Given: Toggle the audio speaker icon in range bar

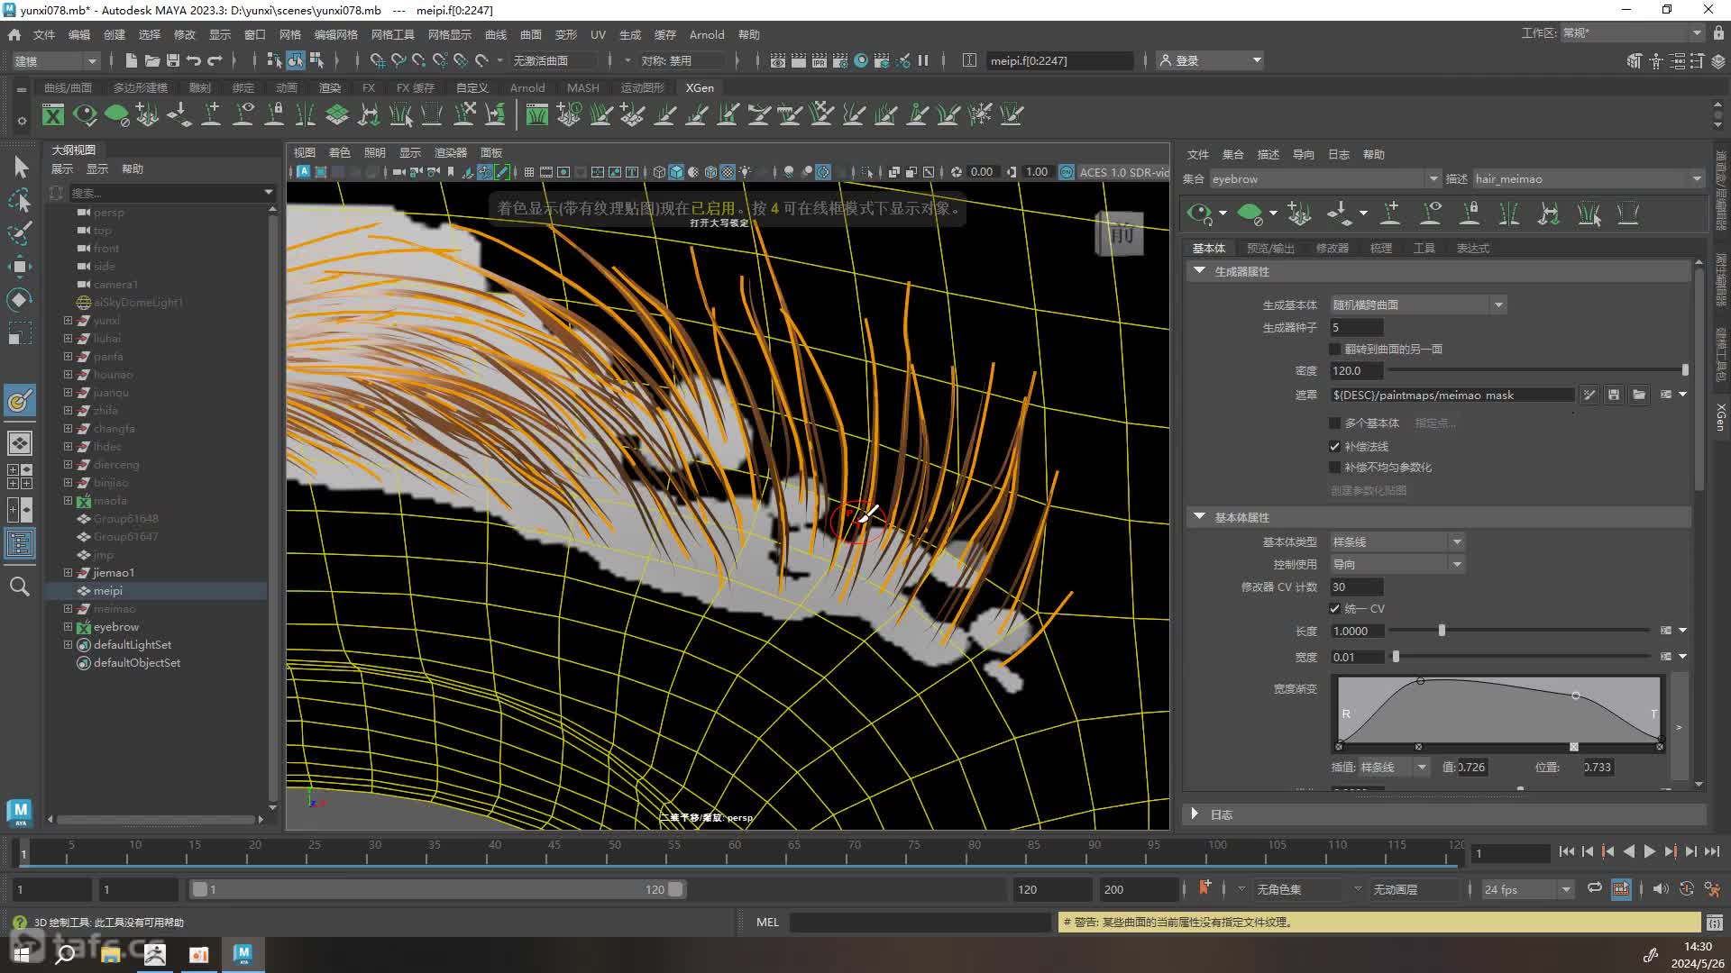Looking at the screenshot, I should pyautogui.click(x=1661, y=888).
